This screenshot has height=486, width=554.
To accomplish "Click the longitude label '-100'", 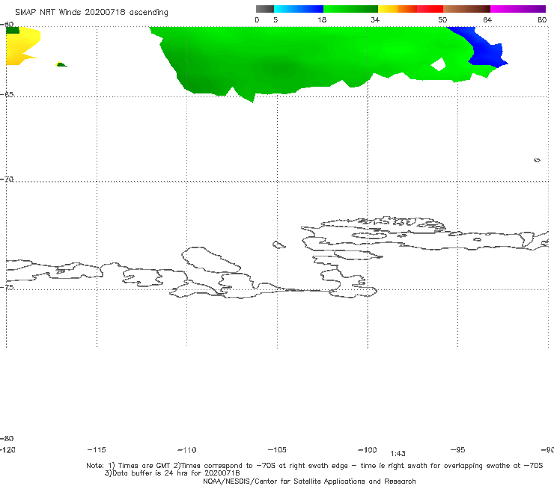I will (x=368, y=449).
